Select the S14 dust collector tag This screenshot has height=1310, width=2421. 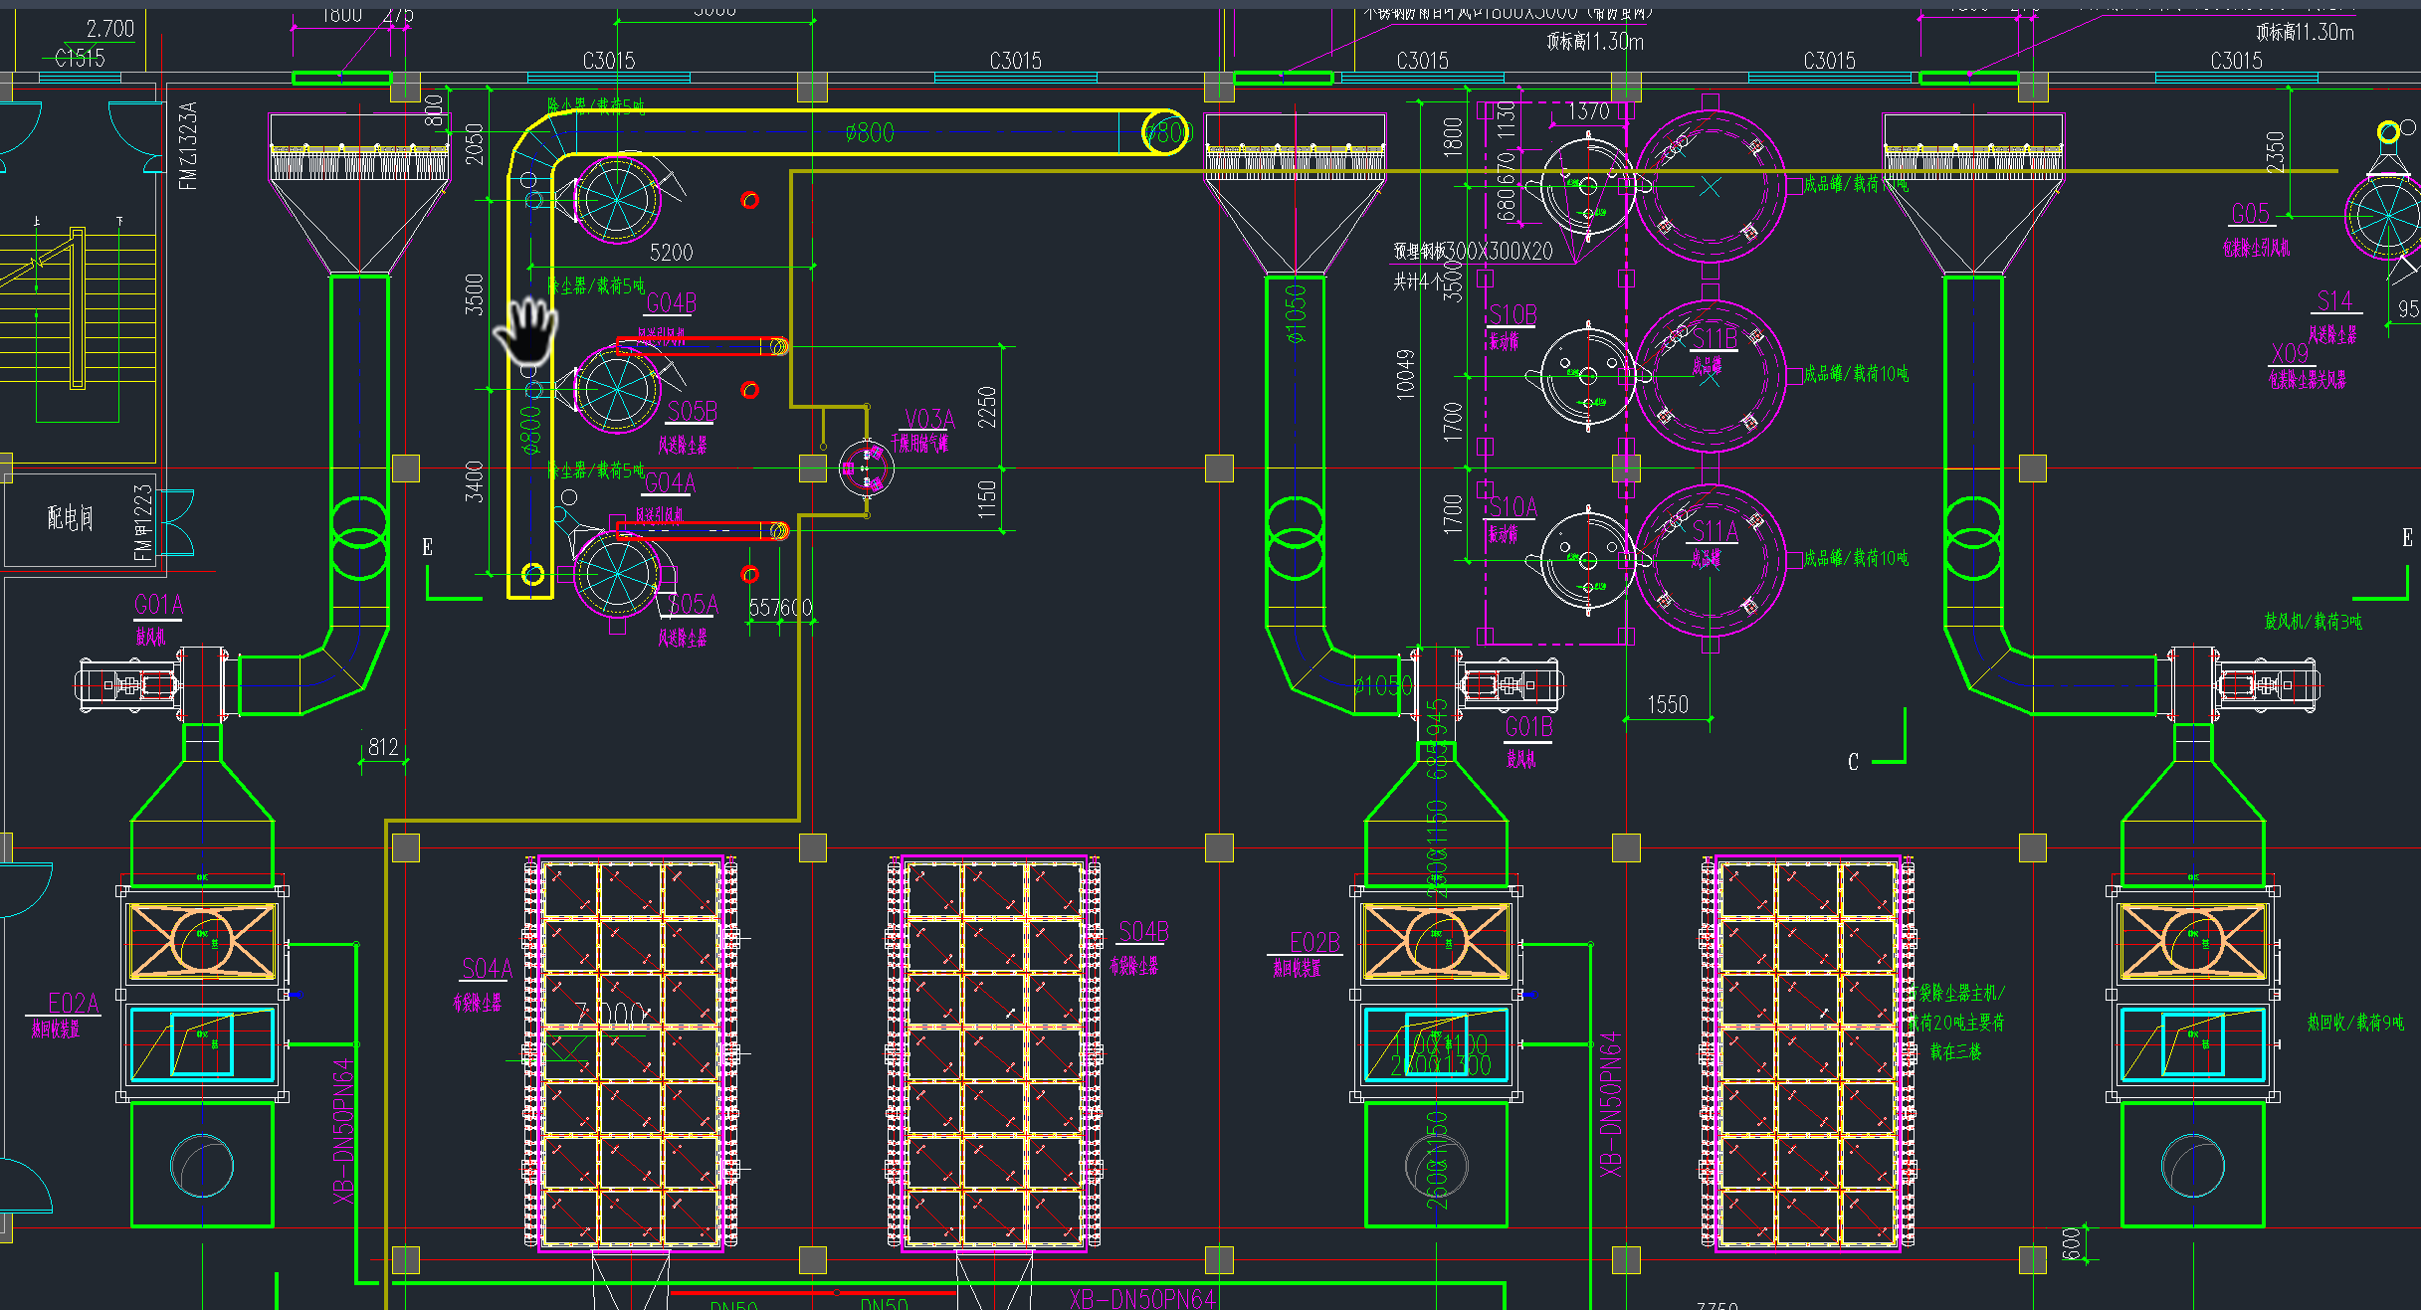coord(2333,300)
